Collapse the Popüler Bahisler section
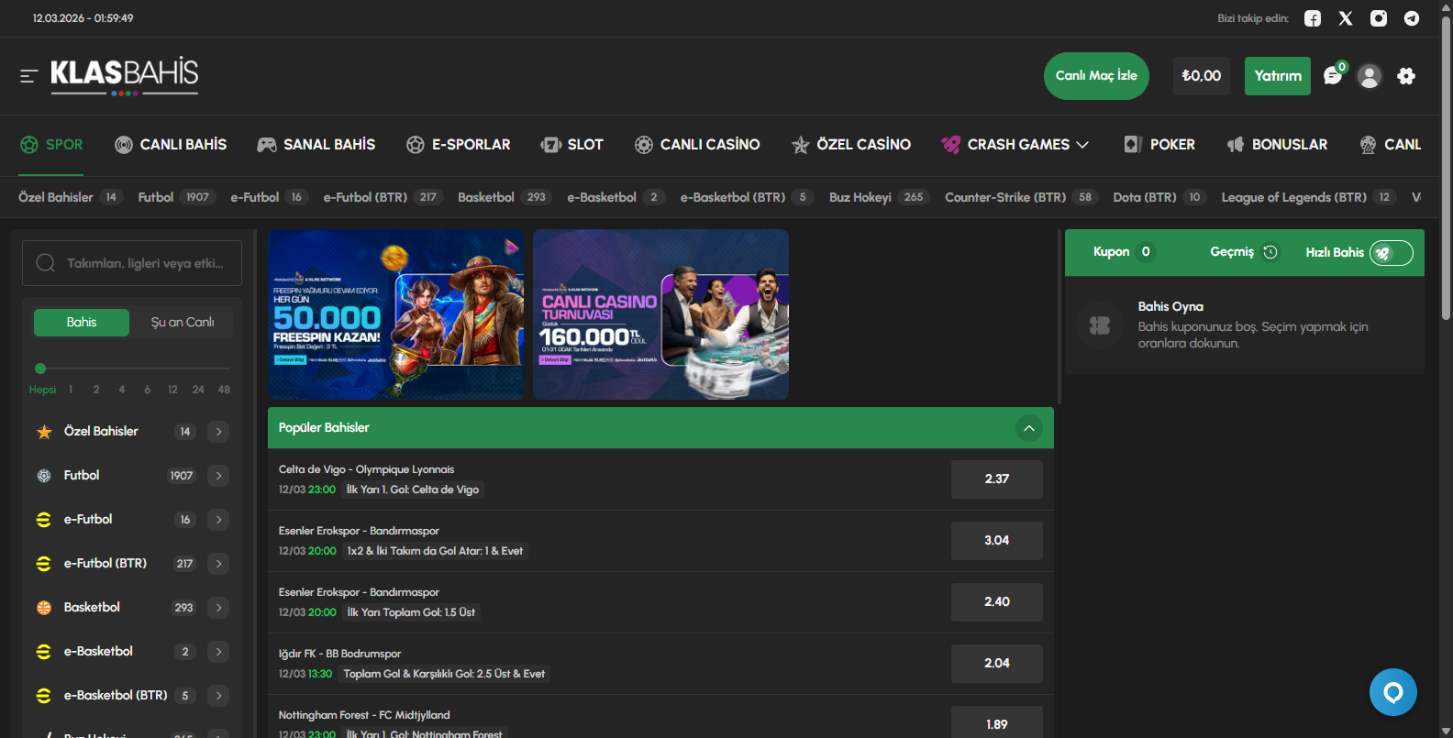 point(1029,428)
